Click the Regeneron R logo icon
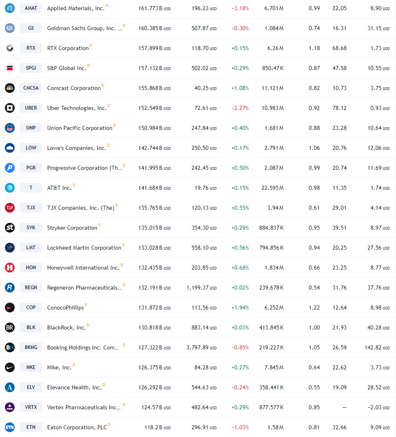Screen dimensions: 396x437 pyautogui.click(x=10, y=288)
